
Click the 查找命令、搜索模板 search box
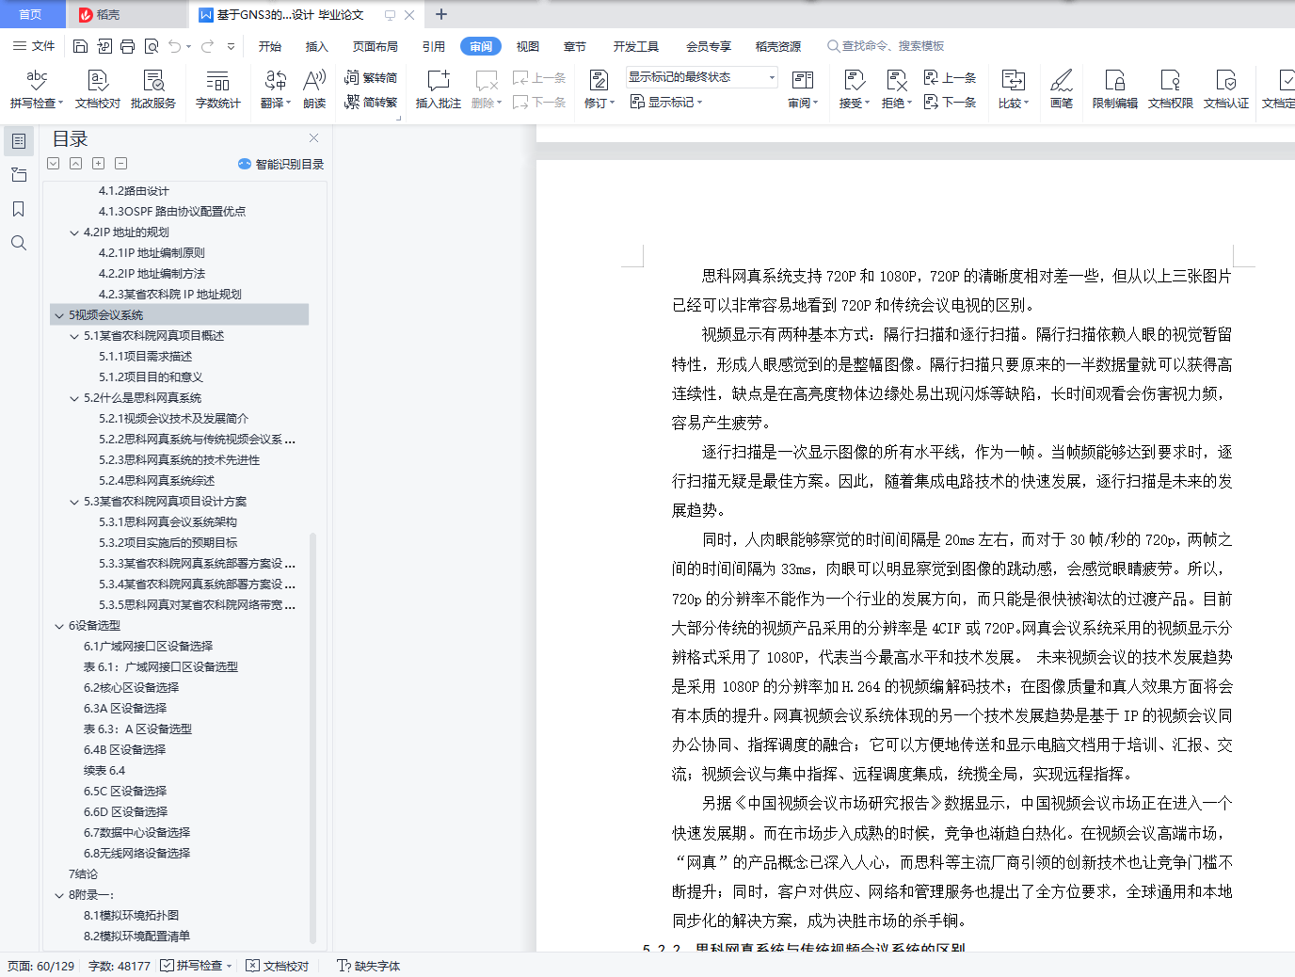(x=886, y=46)
